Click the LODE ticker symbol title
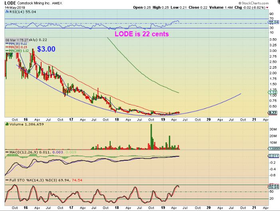This screenshot has width=280, height=211. [10, 3]
